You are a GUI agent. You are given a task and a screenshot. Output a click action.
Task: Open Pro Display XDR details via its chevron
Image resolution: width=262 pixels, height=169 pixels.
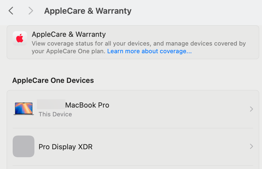coord(251,147)
